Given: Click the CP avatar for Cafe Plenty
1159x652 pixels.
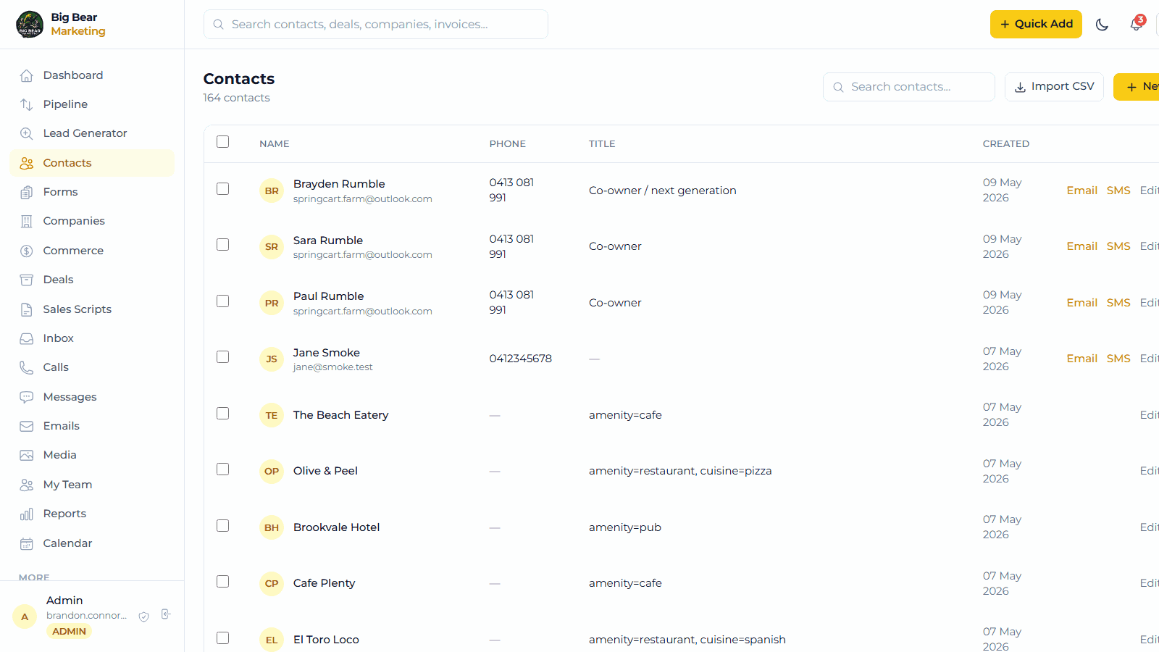Looking at the screenshot, I should pos(272,583).
